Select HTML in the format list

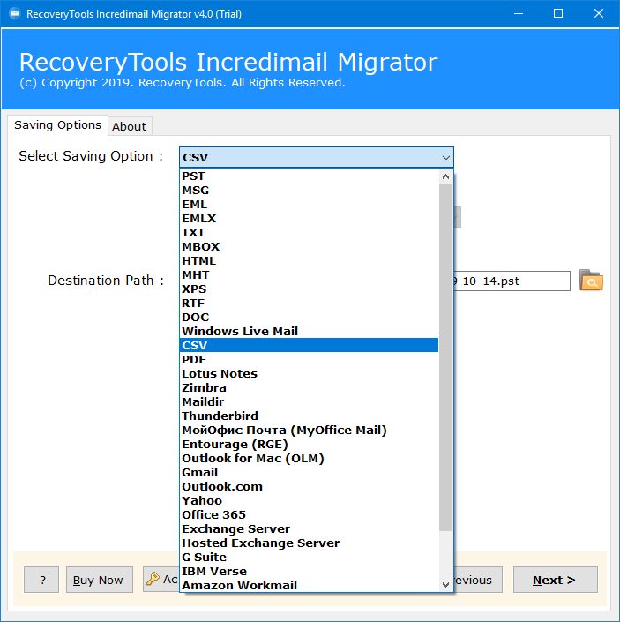[x=309, y=260]
